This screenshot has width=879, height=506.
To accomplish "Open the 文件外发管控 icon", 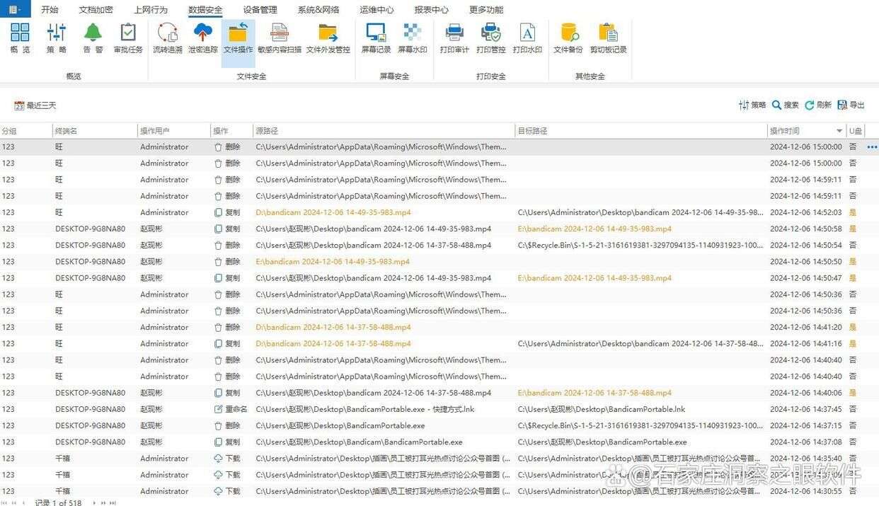I will click(x=327, y=37).
